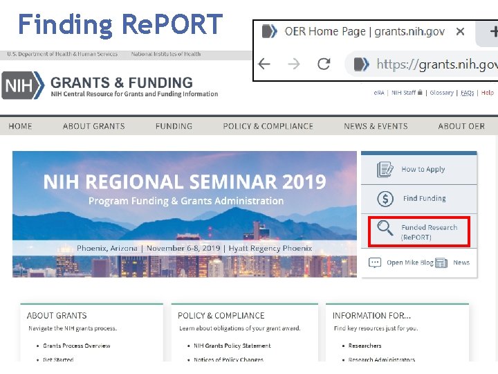Open the ABOUT GRANTS menu

coord(93,126)
